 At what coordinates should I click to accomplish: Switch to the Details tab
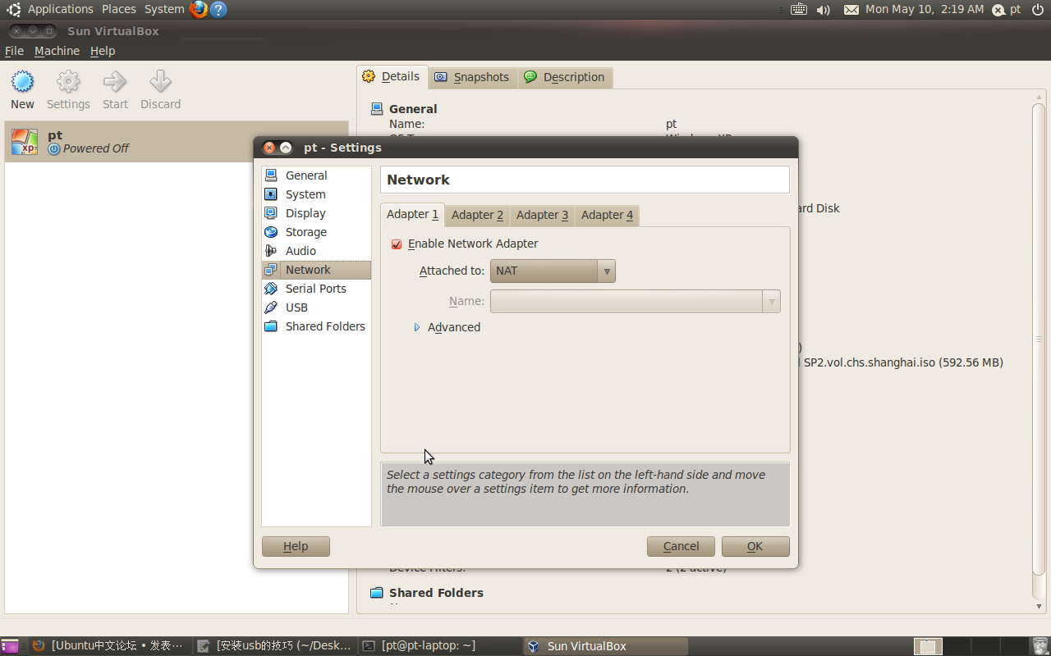[x=392, y=77]
